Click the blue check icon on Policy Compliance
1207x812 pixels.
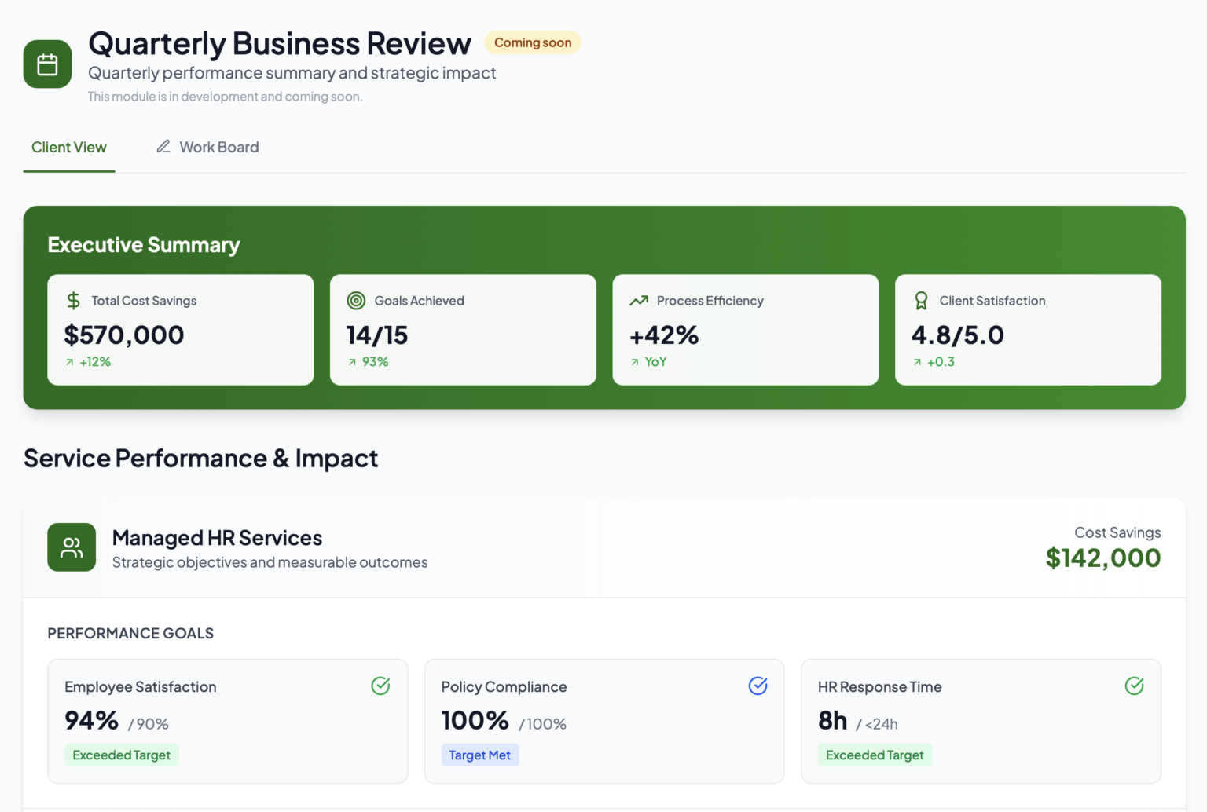(758, 686)
